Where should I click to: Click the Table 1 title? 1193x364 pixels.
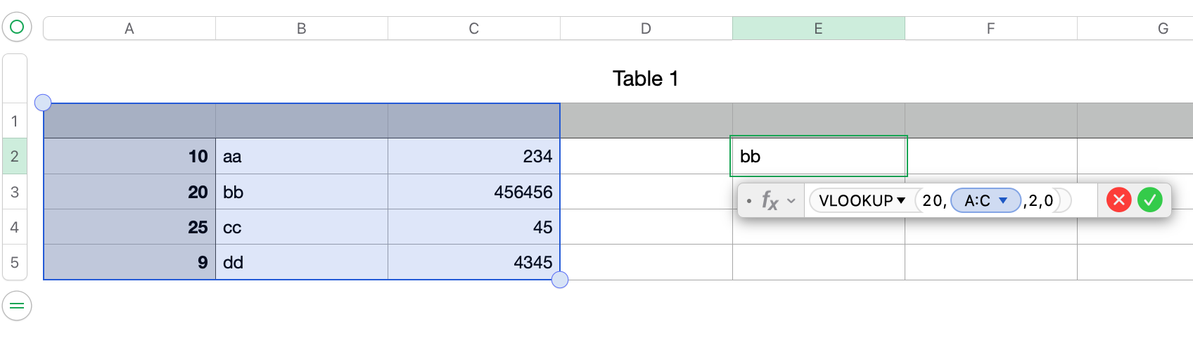(x=645, y=79)
